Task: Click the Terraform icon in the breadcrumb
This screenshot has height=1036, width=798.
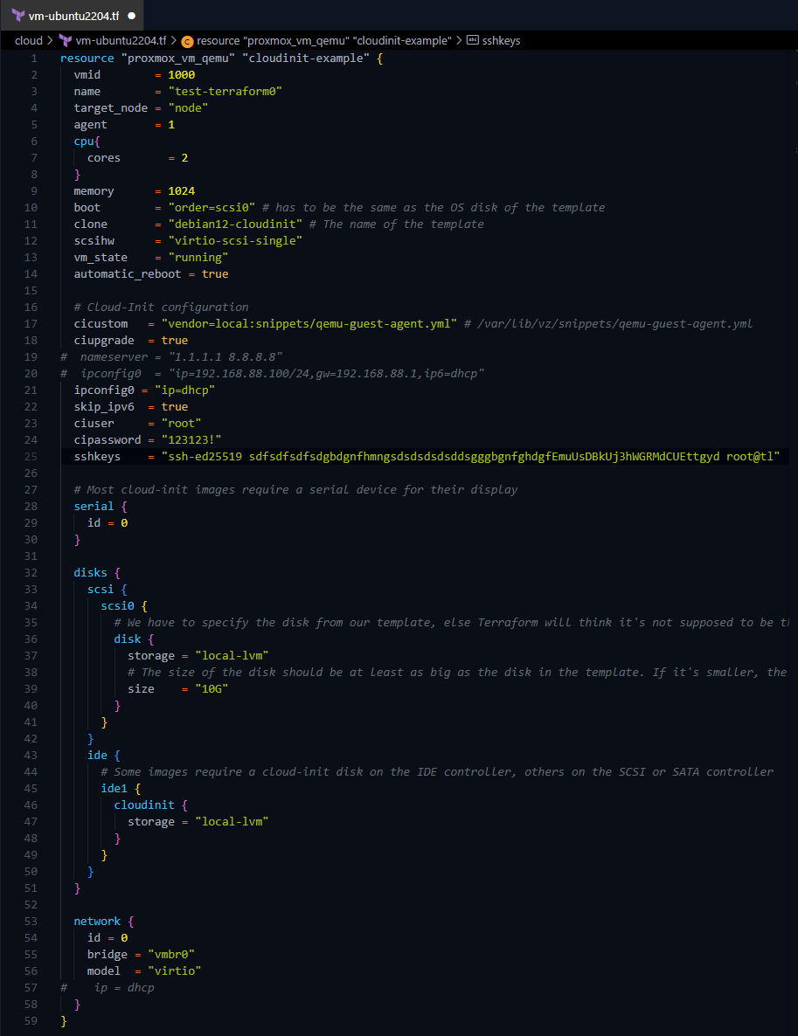Action: pos(65,40)
